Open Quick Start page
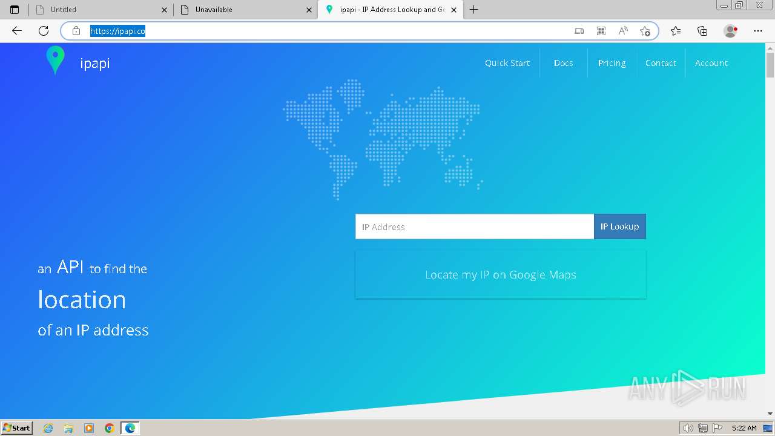 (x=507, y=63)
